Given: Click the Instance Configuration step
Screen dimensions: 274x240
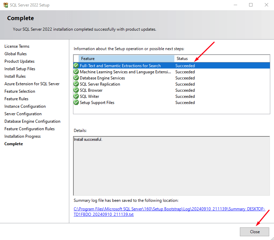Looking at the screenshot, I should pos(25,106).
